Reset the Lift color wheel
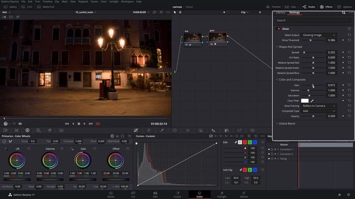The height and width of the screenshot is (199, 355). click(29, 149)
